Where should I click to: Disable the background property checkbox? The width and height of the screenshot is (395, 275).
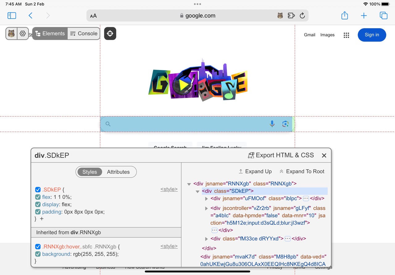(x=38, y=254)
